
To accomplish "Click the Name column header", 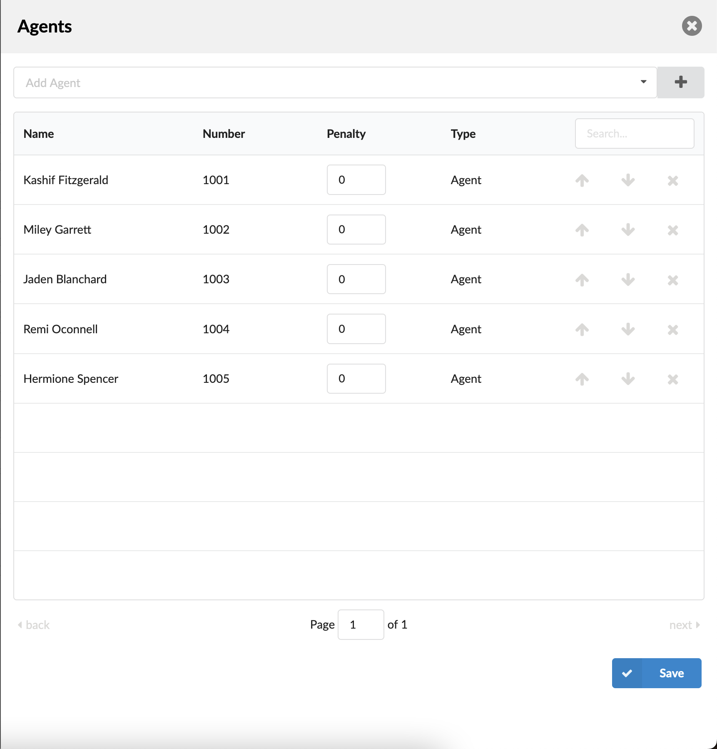I will coord(39,134).
